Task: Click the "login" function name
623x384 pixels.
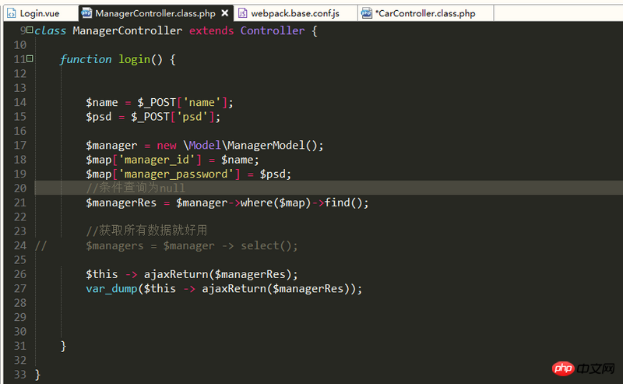Action: point(134,60)
